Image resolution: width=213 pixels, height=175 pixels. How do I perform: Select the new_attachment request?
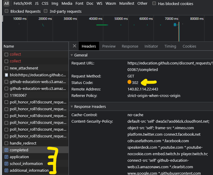[x=35, y=68]
